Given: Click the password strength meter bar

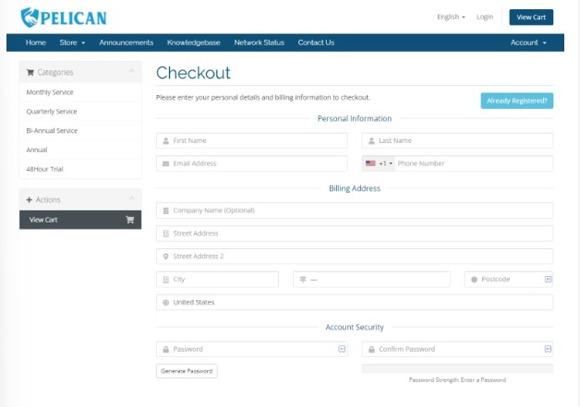Looking at the screenshot, I should tap(457, 368).
